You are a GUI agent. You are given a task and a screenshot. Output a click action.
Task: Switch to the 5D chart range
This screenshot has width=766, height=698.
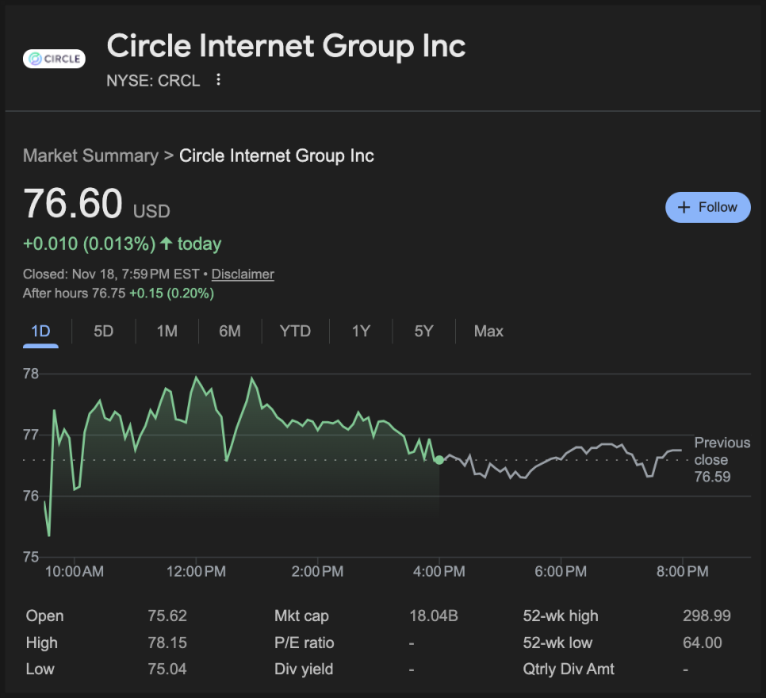click(x=104, y=332)
